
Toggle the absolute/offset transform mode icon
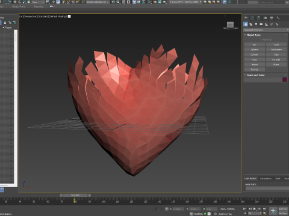167,209
